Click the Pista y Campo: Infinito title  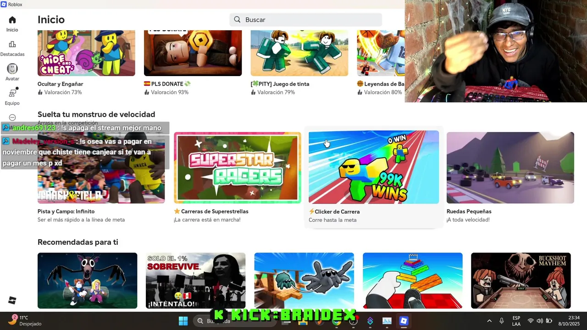coord(66,211)
